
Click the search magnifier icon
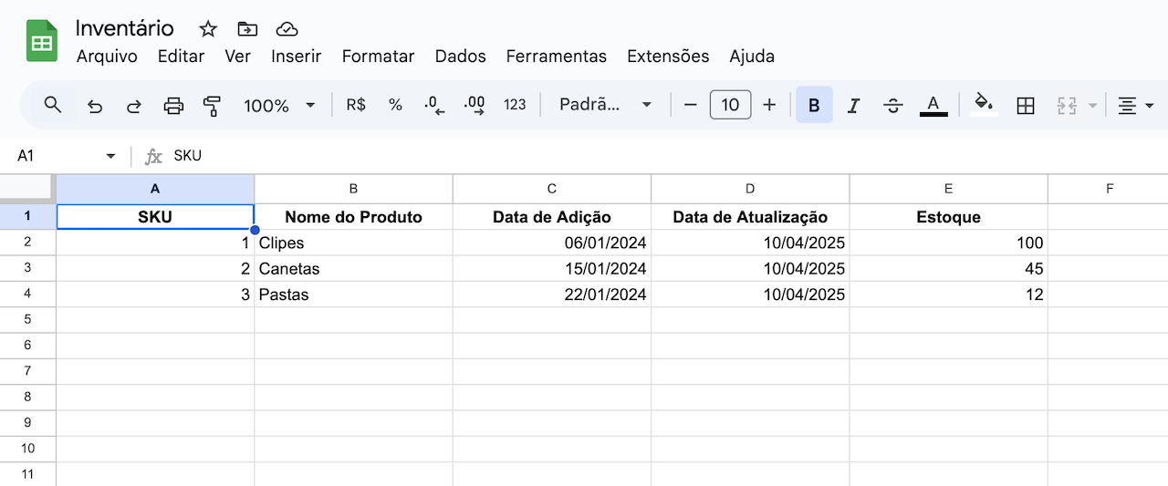(x=53, y=105)
